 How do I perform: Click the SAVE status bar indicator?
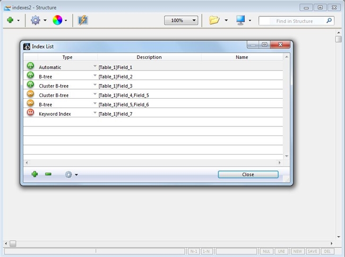point(312,251)
